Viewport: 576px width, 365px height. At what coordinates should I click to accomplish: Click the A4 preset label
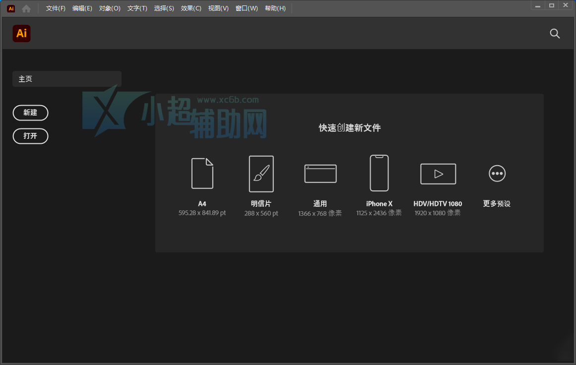coord(202,204)
